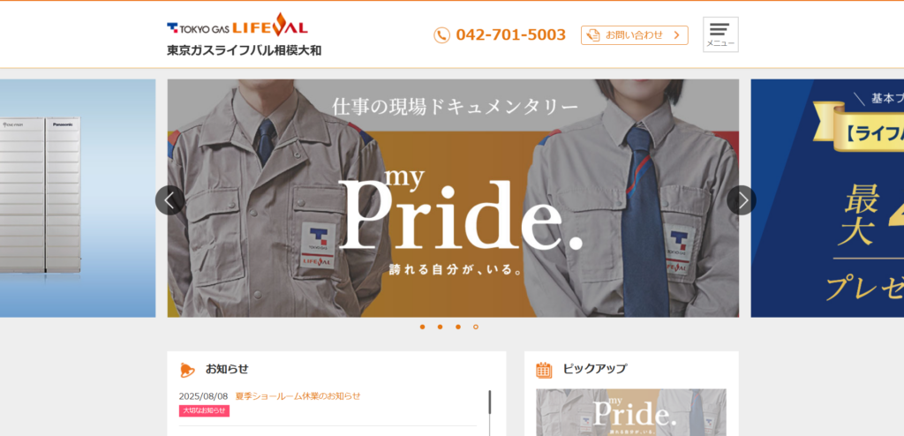Select the fourth carousel dot indicator
This screenshot has width=904, height=436.
coord(476,327)
